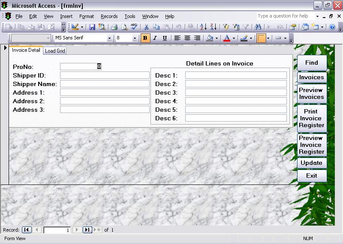Click the Save icon in toolbar
The width and height of the screenshot is (343, 244).
point(92,27)
